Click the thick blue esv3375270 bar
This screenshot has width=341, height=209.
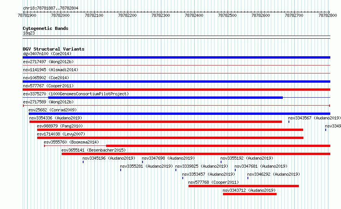[166, 98]
